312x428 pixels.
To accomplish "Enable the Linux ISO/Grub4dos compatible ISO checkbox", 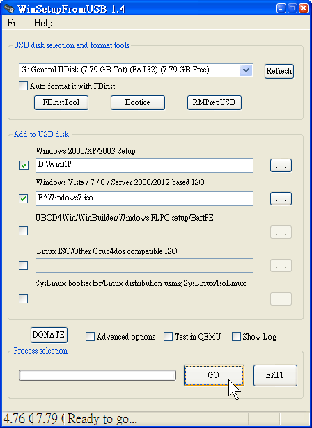I will point(23,265).
